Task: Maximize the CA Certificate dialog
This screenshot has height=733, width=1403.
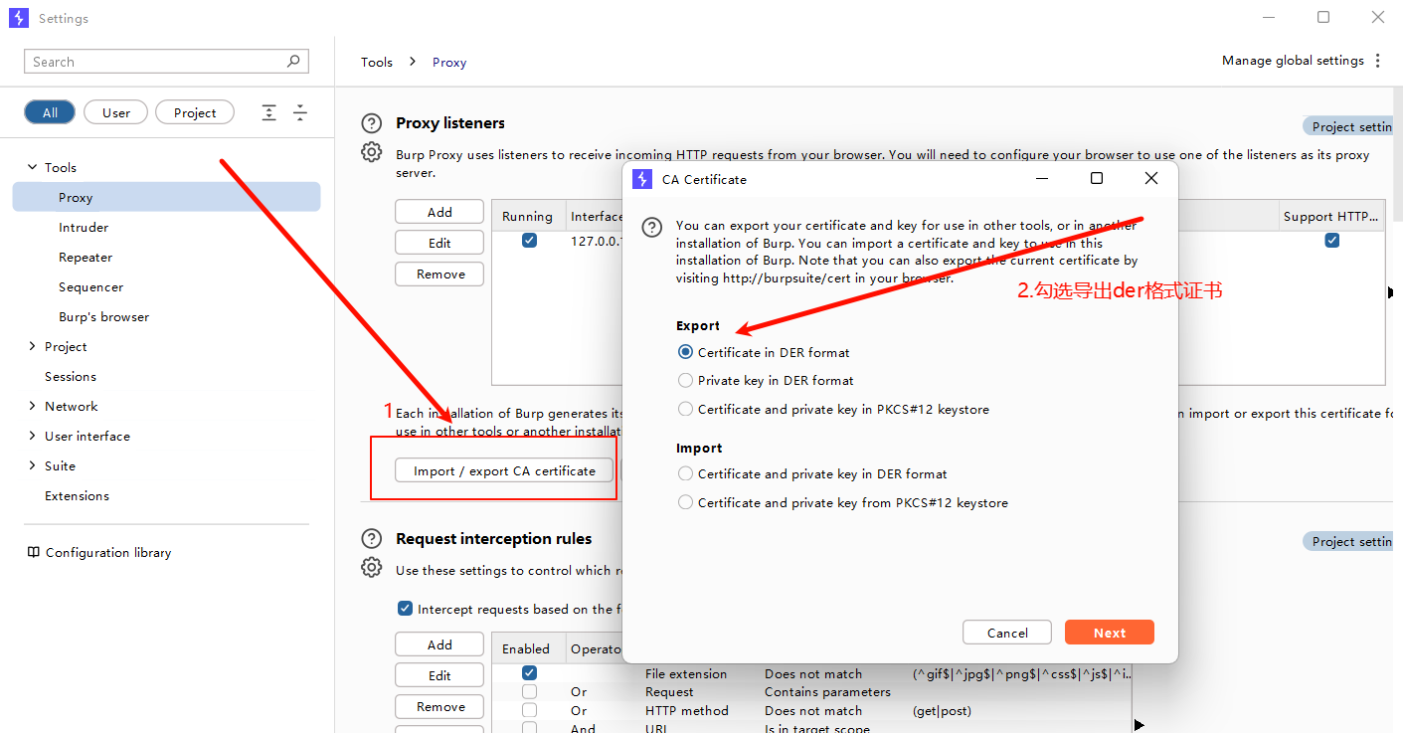Action: coord(1097,179)
